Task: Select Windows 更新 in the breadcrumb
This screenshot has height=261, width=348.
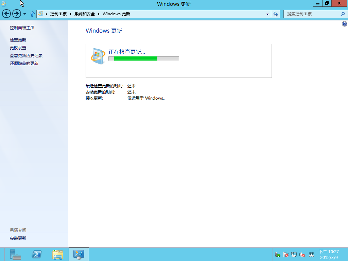Action: pyautogui.click(x=116, y=14)
